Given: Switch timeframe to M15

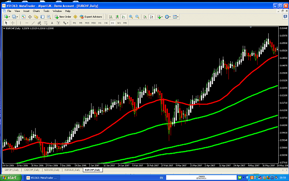Looking at the screenshot, I should pos(87,23).
